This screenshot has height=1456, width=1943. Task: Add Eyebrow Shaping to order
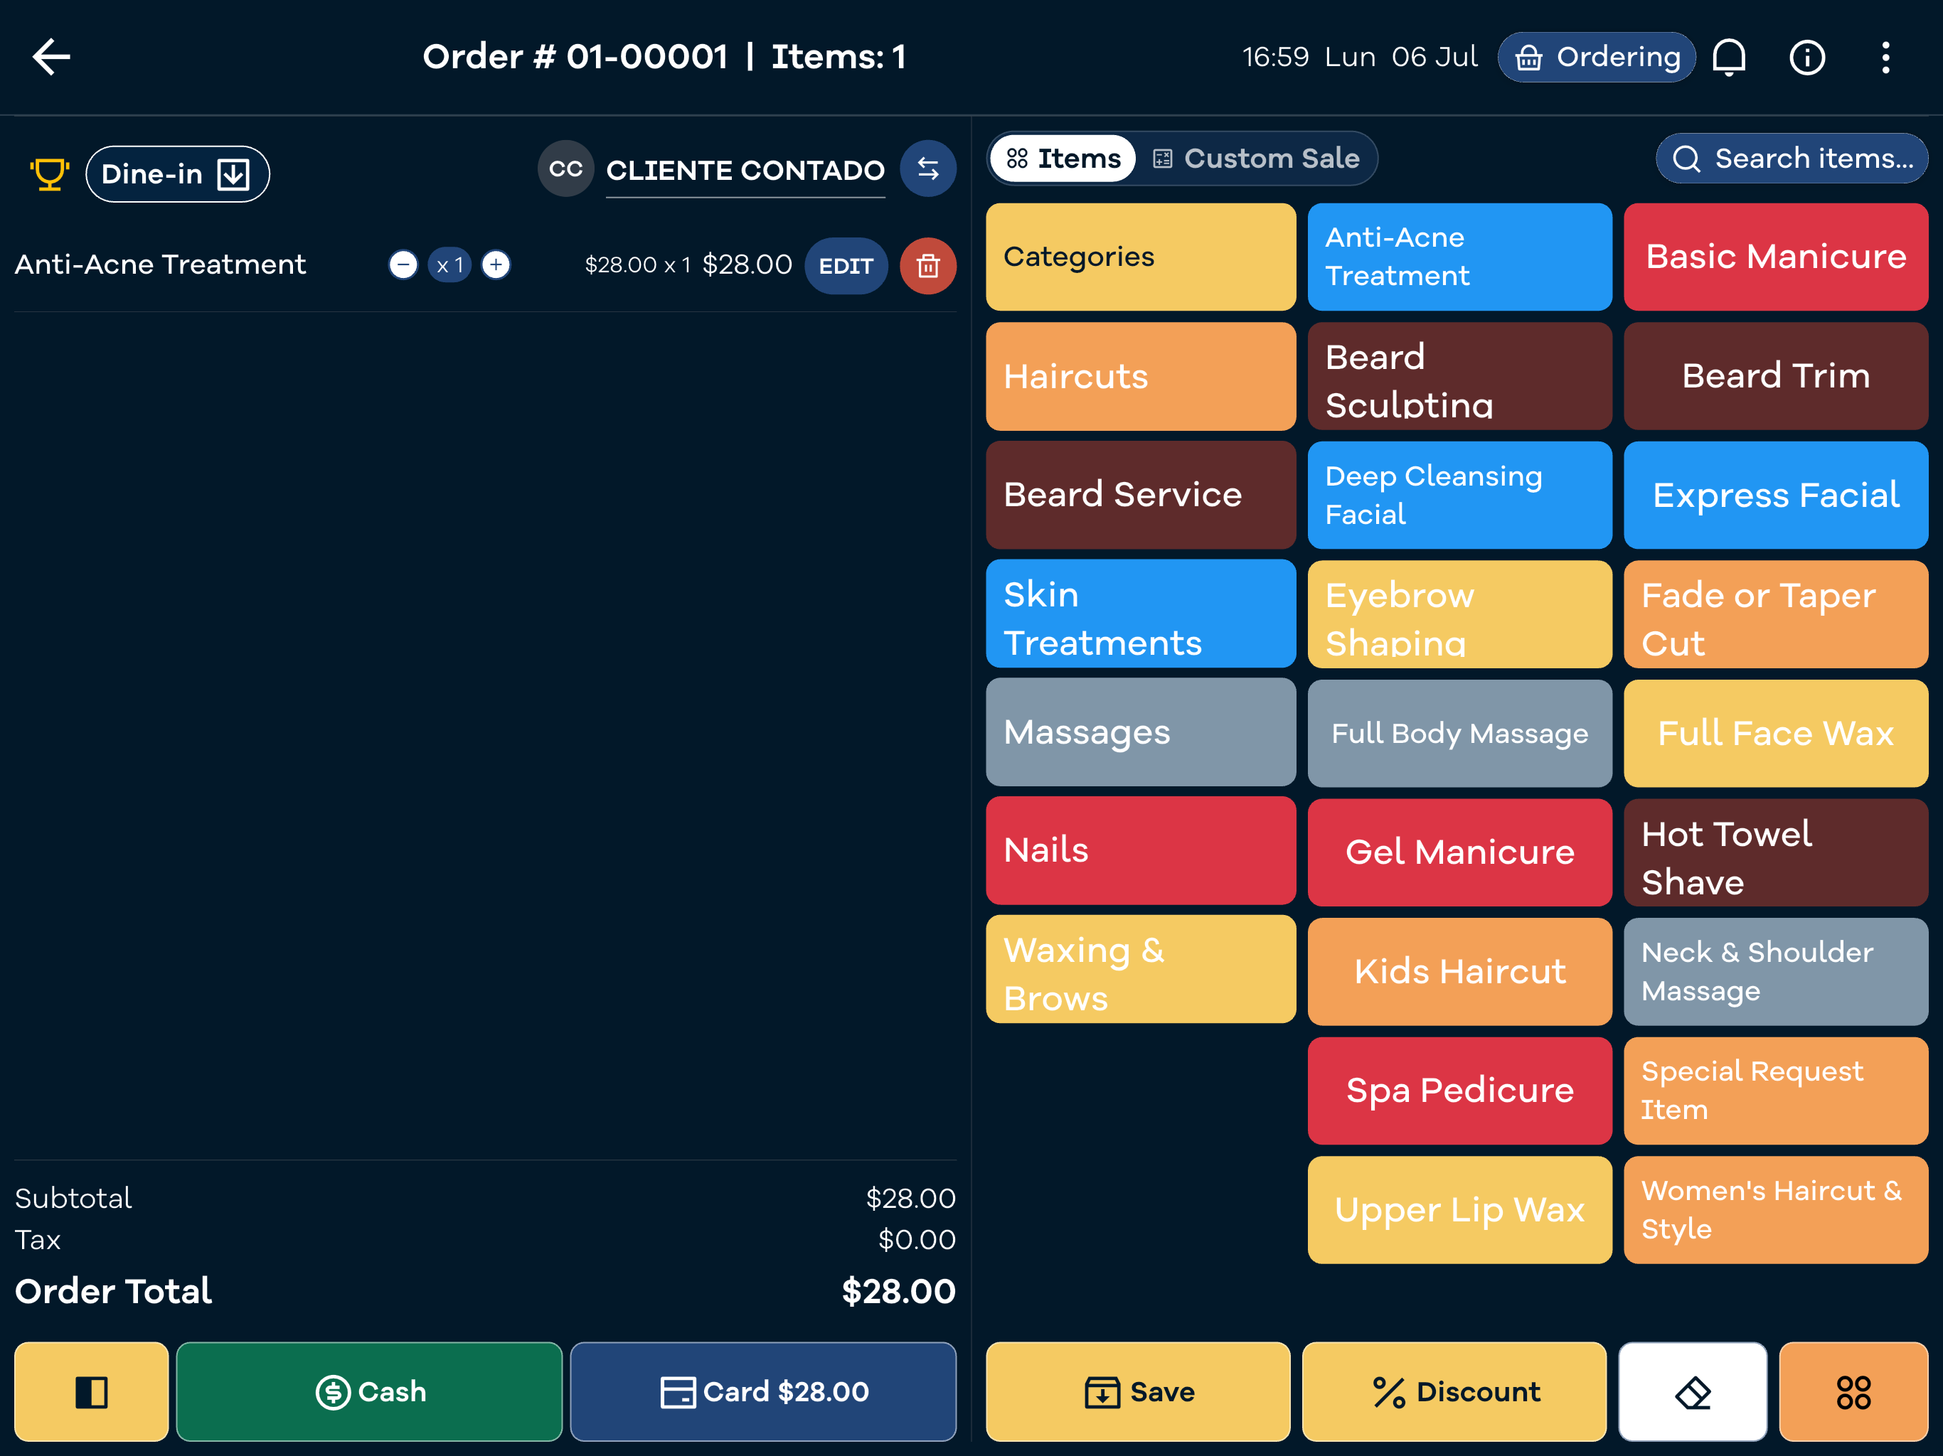tap(1459, 614)
